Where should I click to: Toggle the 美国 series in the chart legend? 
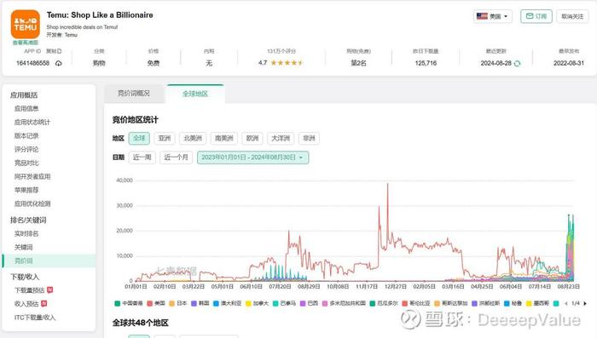(156, 303)
